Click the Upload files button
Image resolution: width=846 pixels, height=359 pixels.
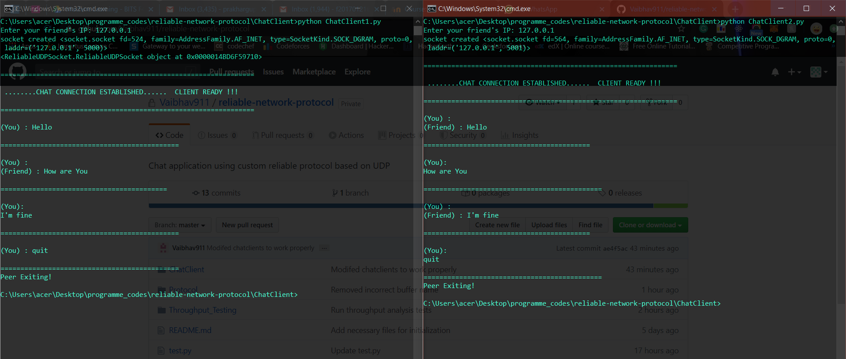(x=549, y=225)
